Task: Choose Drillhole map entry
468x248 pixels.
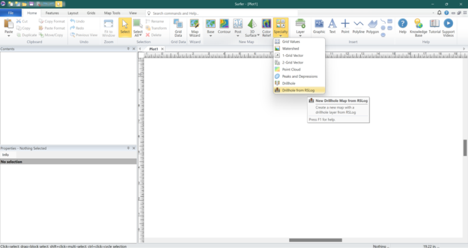Action: pos(299,83)
